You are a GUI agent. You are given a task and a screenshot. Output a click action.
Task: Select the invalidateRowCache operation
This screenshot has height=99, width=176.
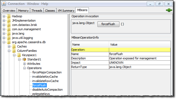[45, 81]
